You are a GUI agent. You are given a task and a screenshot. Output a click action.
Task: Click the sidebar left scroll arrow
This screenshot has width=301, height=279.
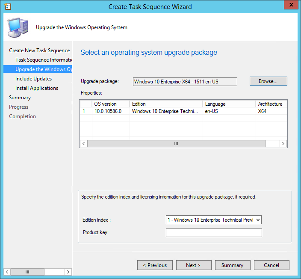coord(7,272)
